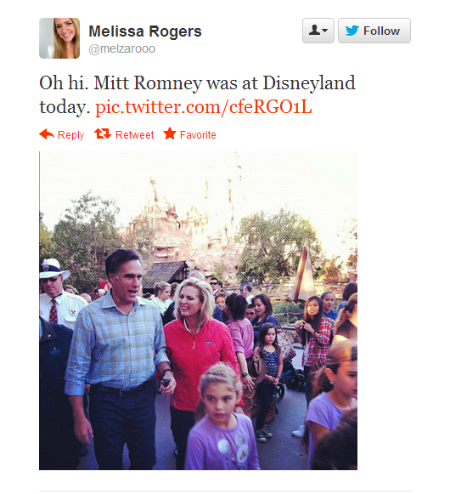Click the Twitter bird on Follow button

pyautogui.click(x=352, y=31)
